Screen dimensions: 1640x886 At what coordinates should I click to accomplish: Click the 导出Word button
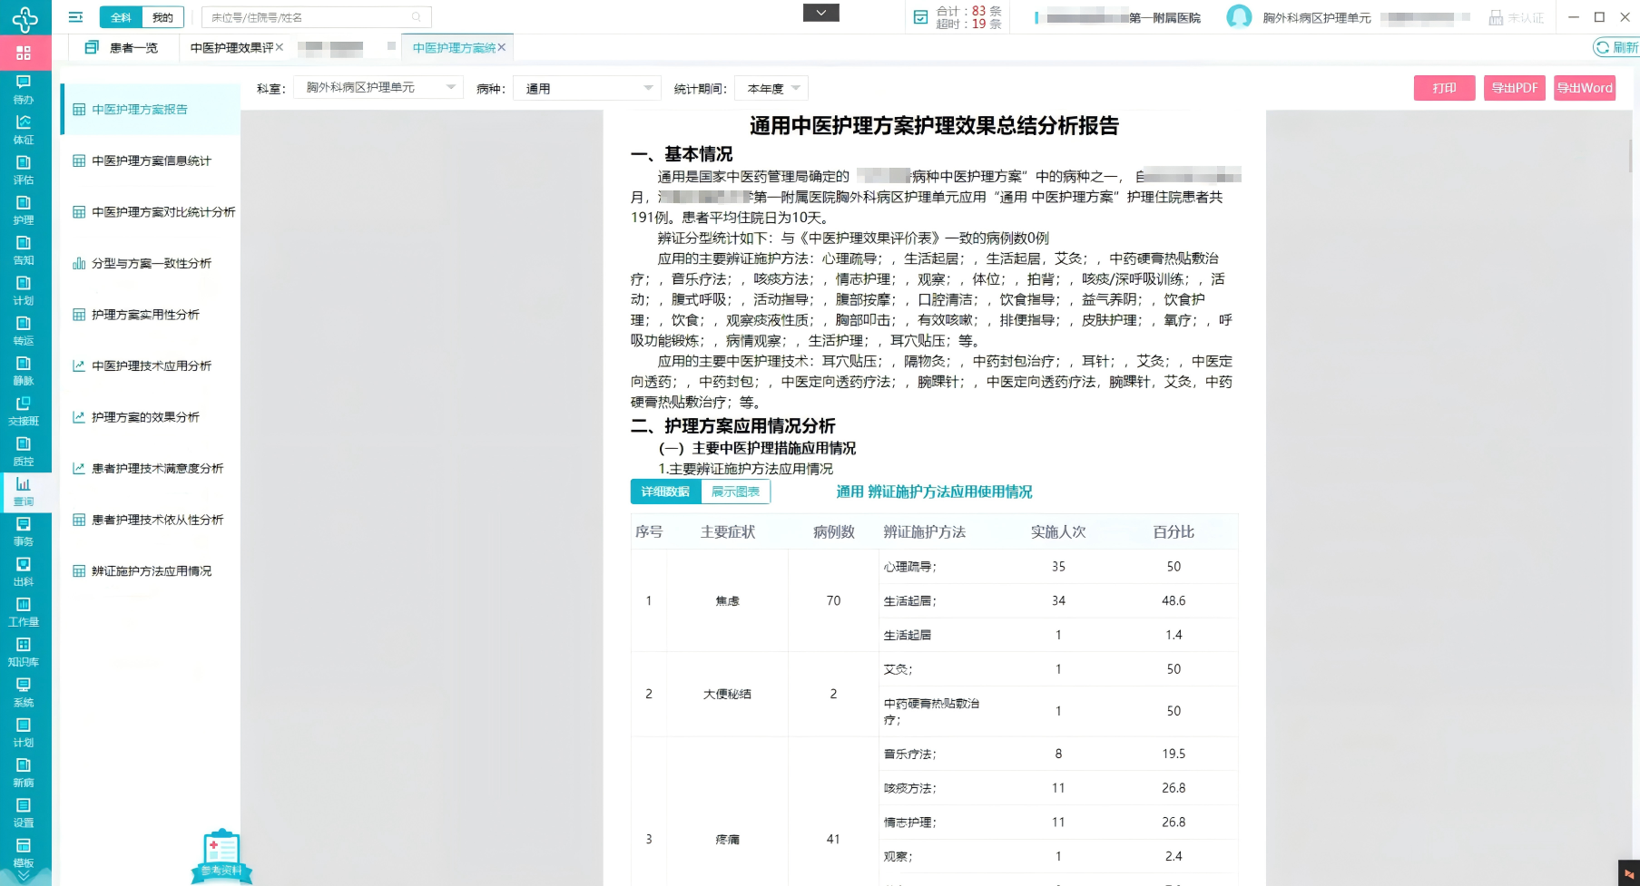[x=1585, y=88]
